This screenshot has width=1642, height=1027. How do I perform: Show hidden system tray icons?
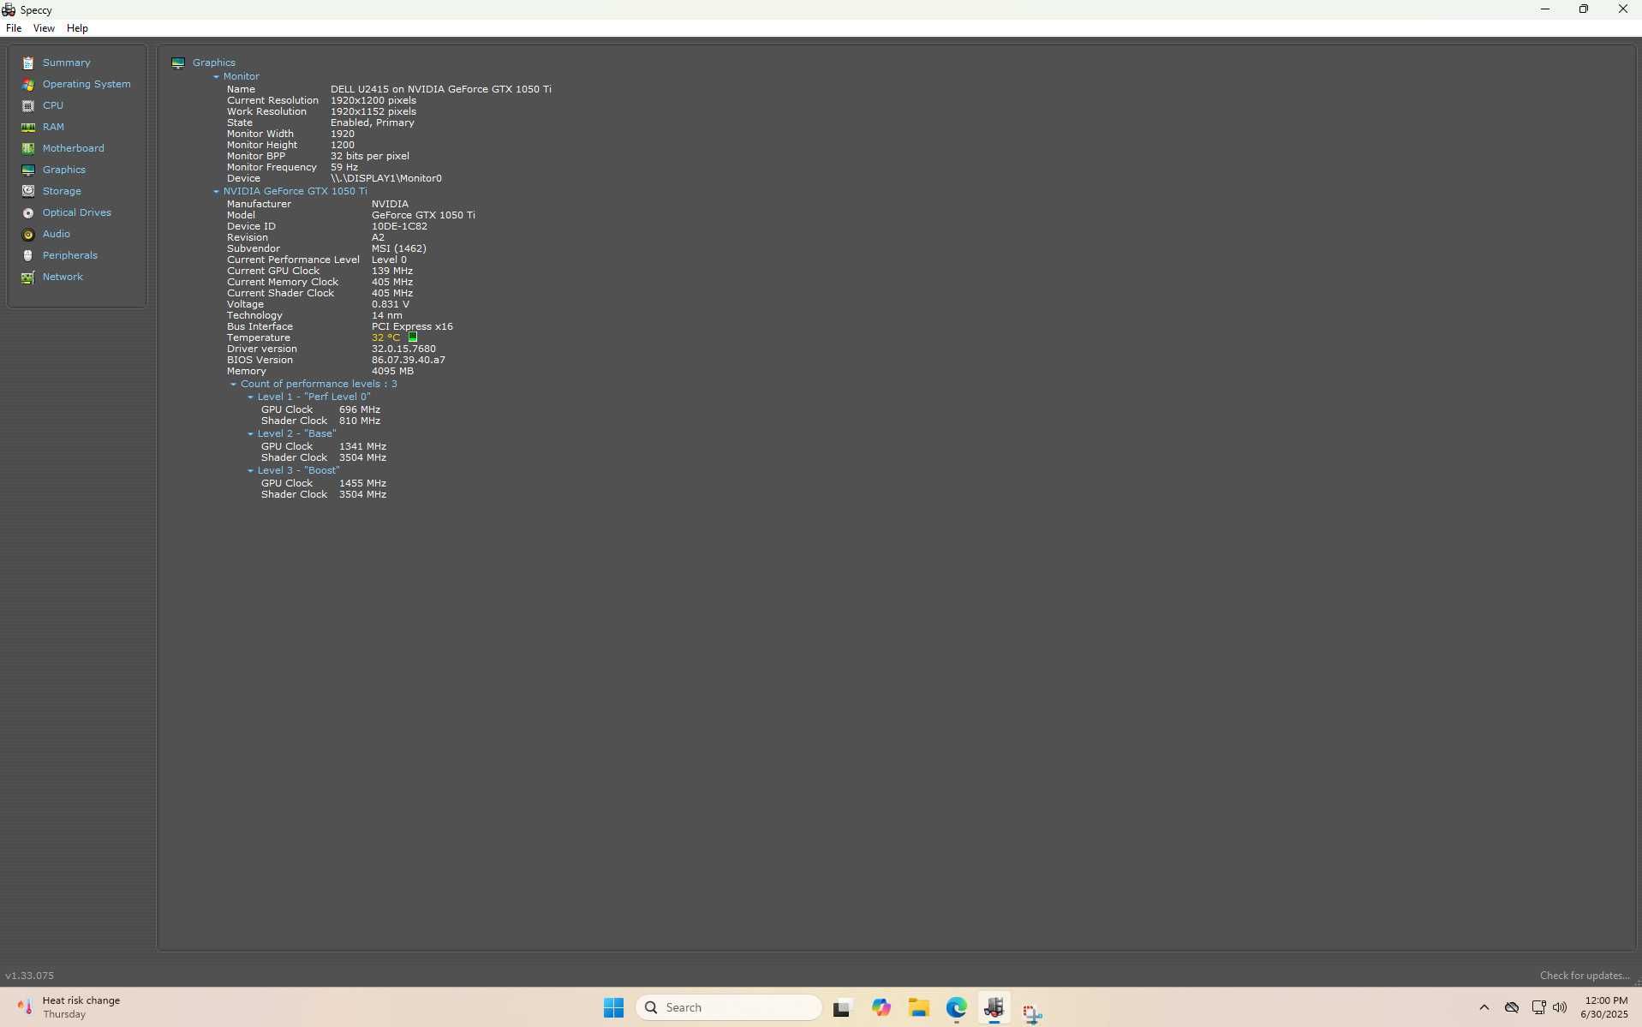(x=1484, y=1007)
